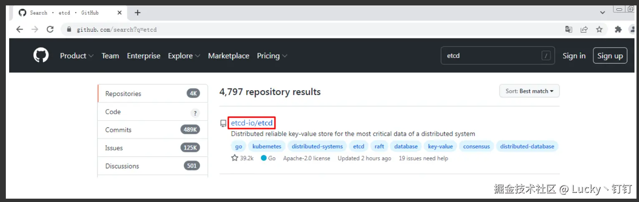The image size is (639, 202).
Task: Open a new browser tab
Action: (138, 13)
